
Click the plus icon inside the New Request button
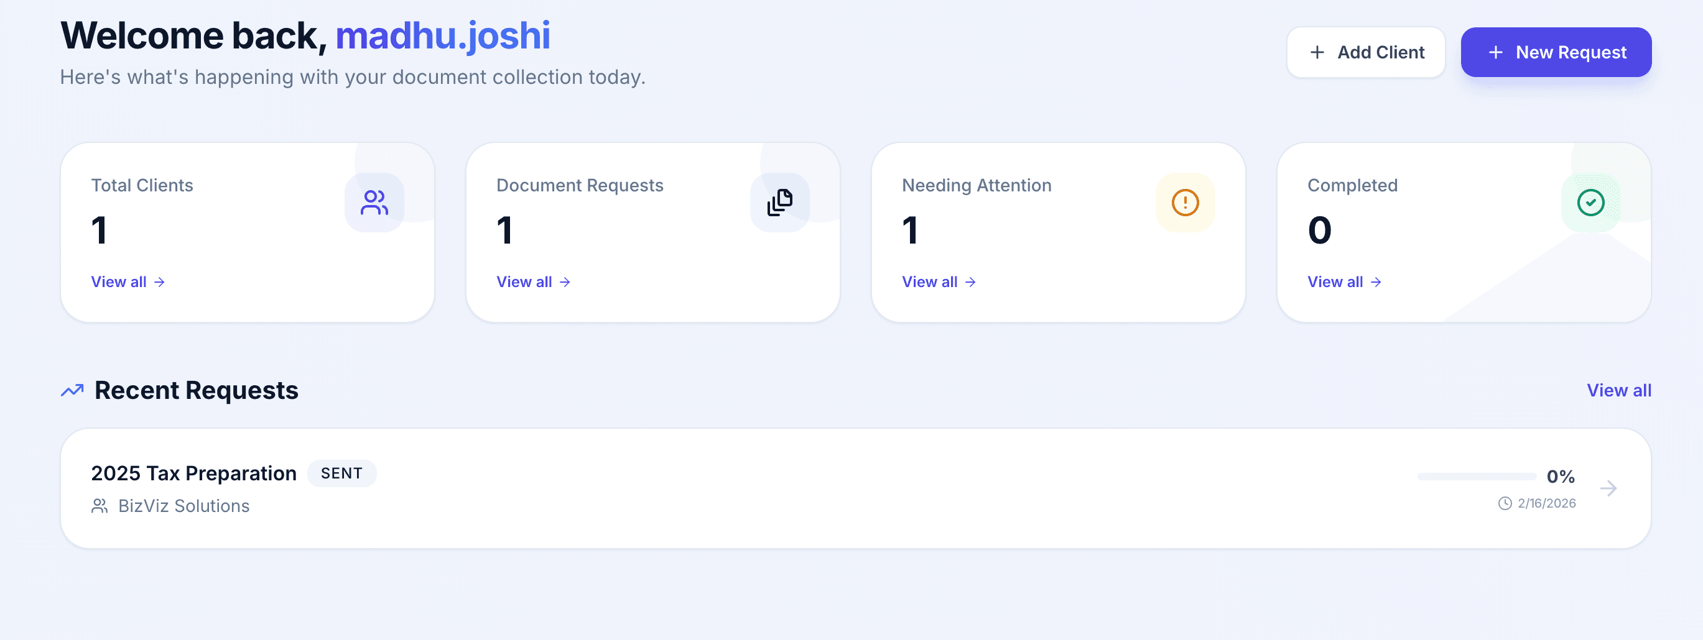pyautogui.click(x=1495, y=52)
